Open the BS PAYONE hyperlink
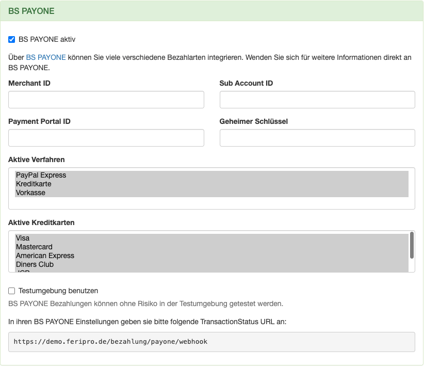Screen dimensions: 424x367 46,57
